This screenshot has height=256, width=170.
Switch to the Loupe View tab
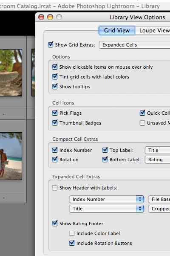pos(153,30)
